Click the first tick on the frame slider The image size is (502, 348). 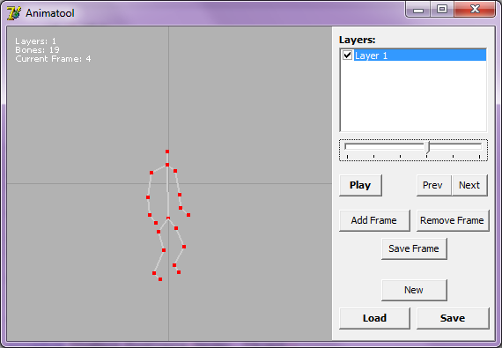[347, 157]
